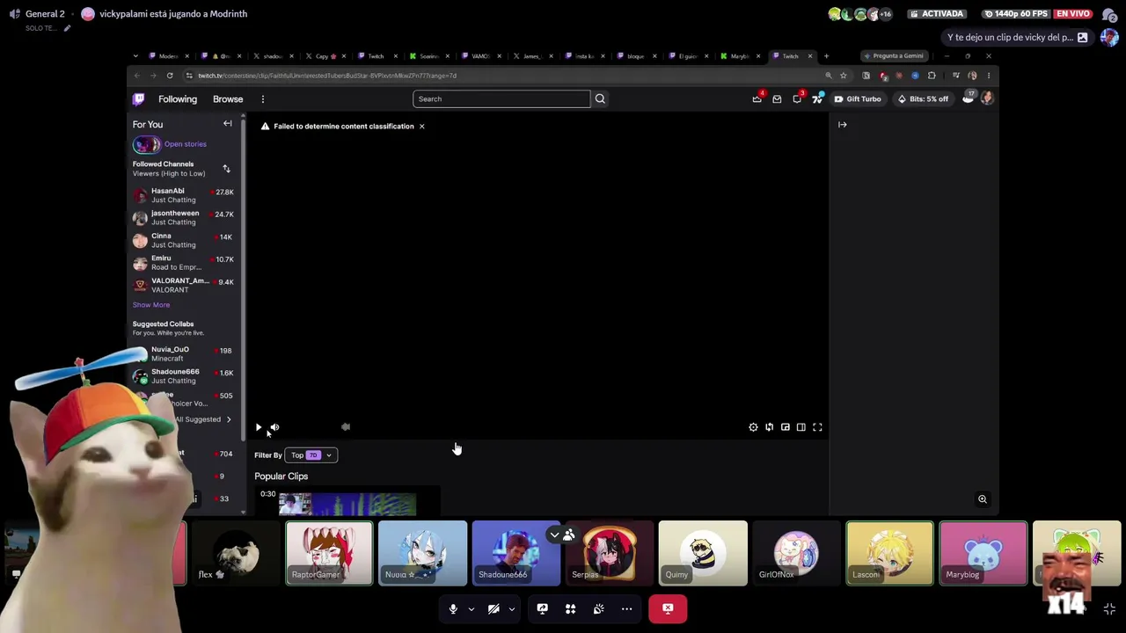Dismiss the content classification warning

click(421, 127)
